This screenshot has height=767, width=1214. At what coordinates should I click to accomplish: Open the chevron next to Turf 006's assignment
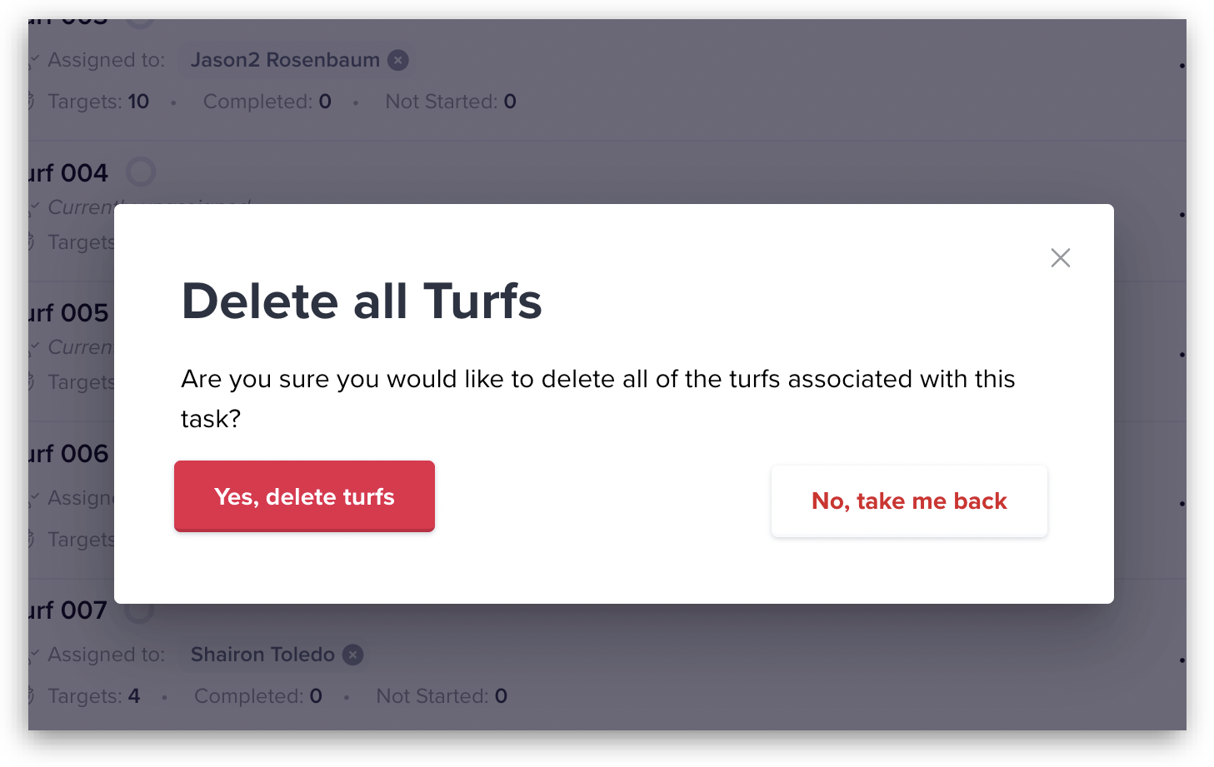[x=34, y=498]
